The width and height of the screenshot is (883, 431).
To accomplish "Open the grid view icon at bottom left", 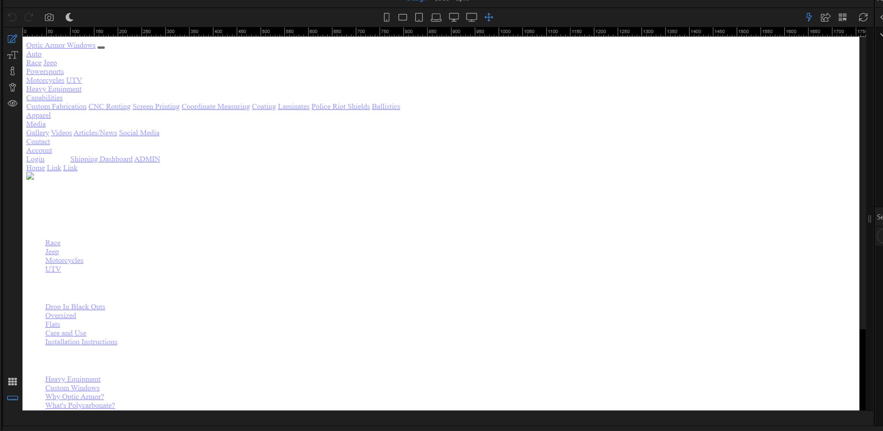I will pyautogui.click(x=13, y=382).
